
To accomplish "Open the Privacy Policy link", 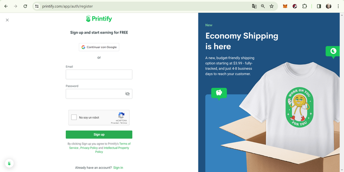I will pyautogui.click(x=89, y=148).
